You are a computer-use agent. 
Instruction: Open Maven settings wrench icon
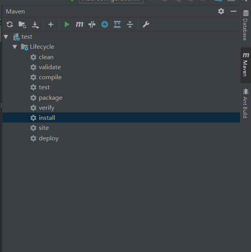[146, 24]
